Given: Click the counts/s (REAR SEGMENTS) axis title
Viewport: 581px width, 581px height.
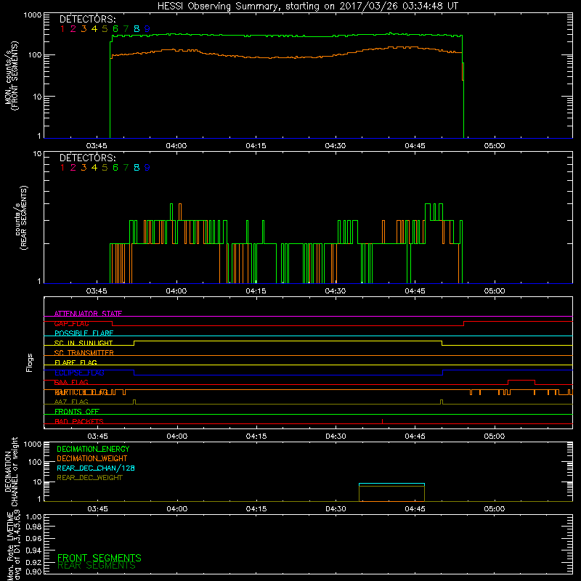Looking at the screenshot, I should point(21,218).
